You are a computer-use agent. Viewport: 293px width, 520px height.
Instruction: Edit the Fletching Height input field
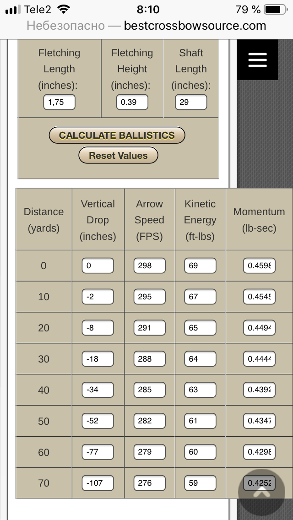point(132,102)
